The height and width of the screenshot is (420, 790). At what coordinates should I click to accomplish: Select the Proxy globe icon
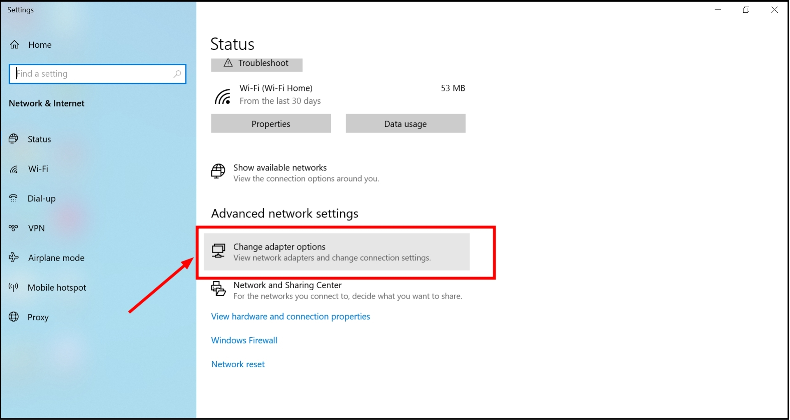coord(14,317)
